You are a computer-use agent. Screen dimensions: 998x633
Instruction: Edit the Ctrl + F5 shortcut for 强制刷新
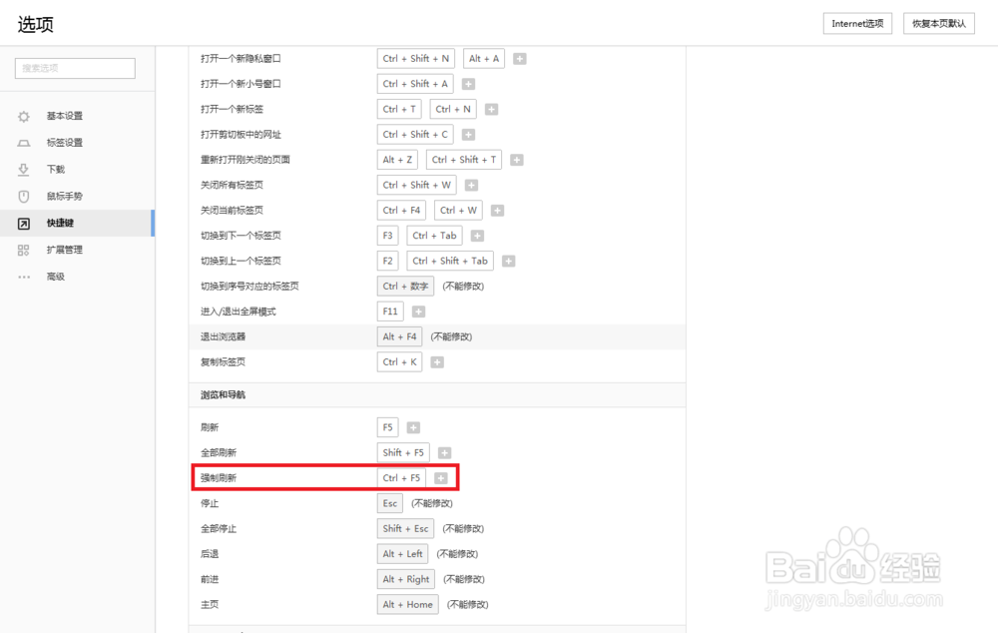400,477
